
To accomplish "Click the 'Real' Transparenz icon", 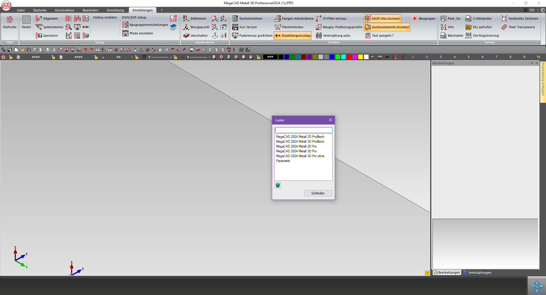I will (504, 27).
